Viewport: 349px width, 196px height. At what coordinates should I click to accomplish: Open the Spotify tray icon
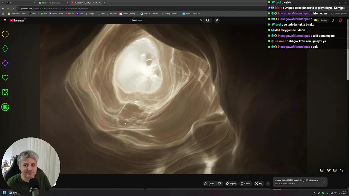323,193
